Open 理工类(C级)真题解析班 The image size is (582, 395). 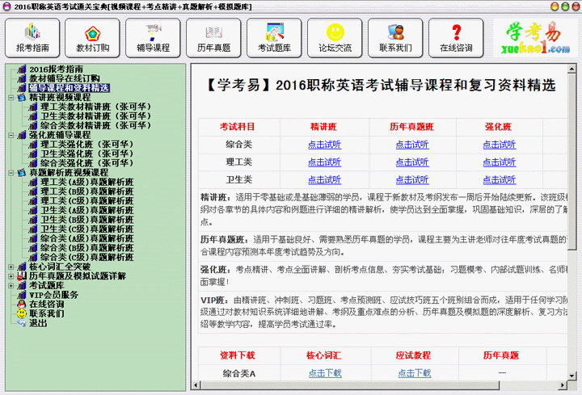click(x=86, y=200)
